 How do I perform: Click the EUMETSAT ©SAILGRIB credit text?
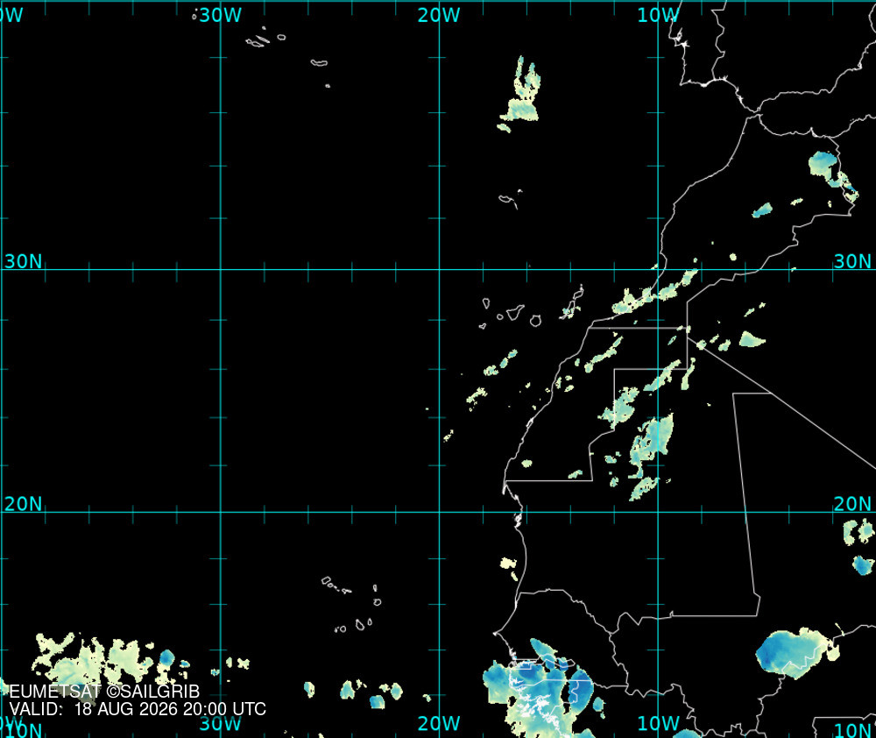click(104, 692)
